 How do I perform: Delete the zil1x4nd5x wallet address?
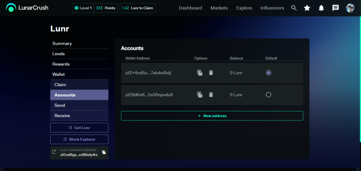211,73
